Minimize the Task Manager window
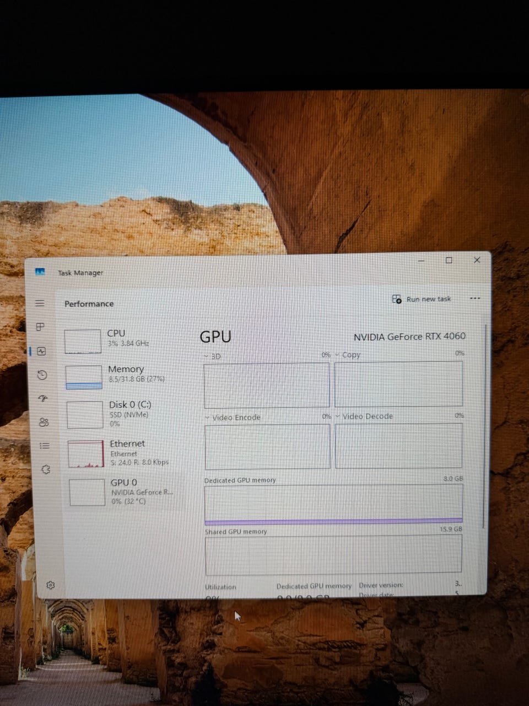Screen dimensions: 529x706 421,260
